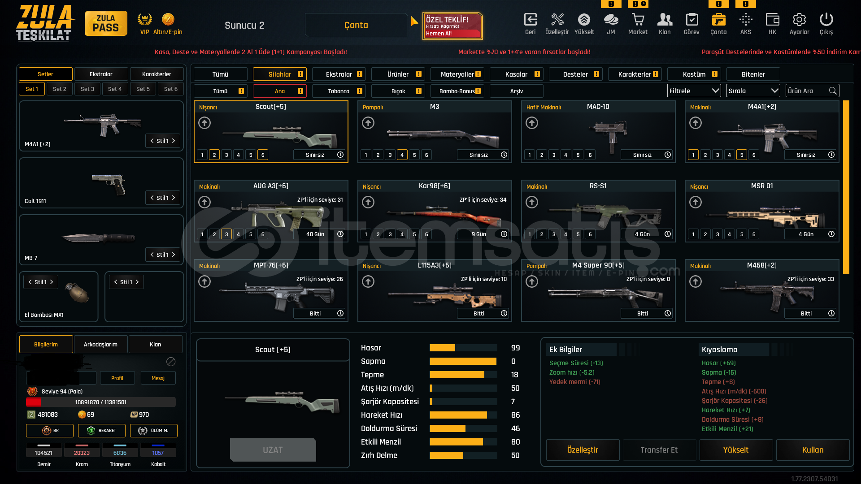The width and height of the screenshot is (861, 484).
Task: Open the Özelleştir tools icon
Action: pos(557,23)
